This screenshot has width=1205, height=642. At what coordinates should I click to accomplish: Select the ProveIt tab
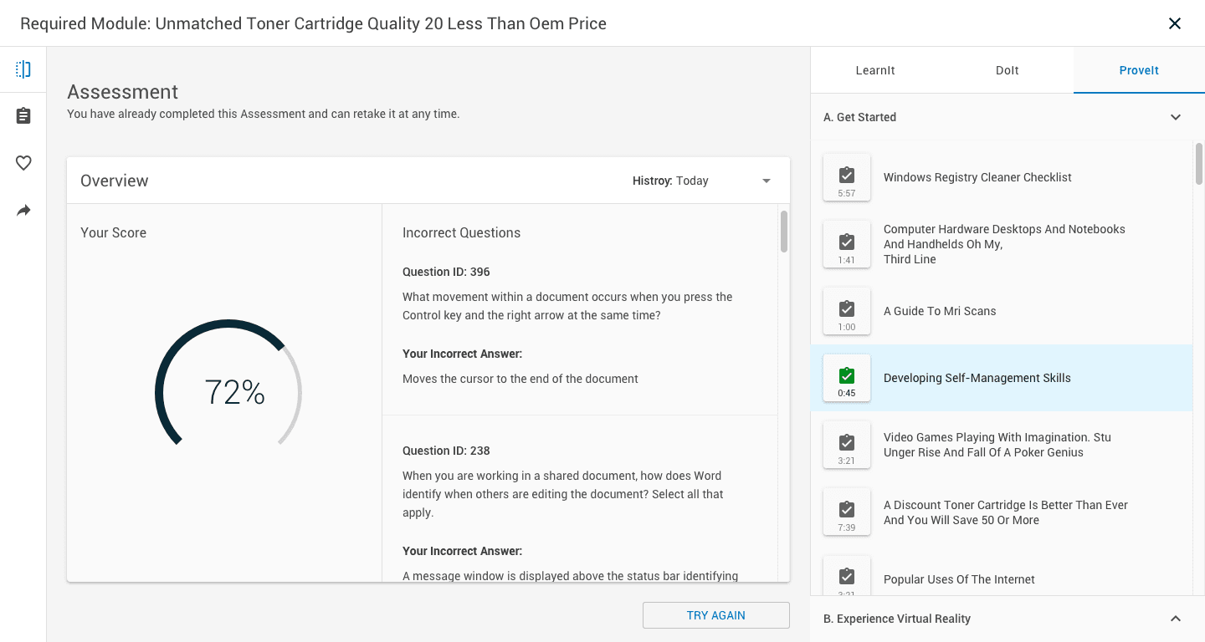[1139, 70]
